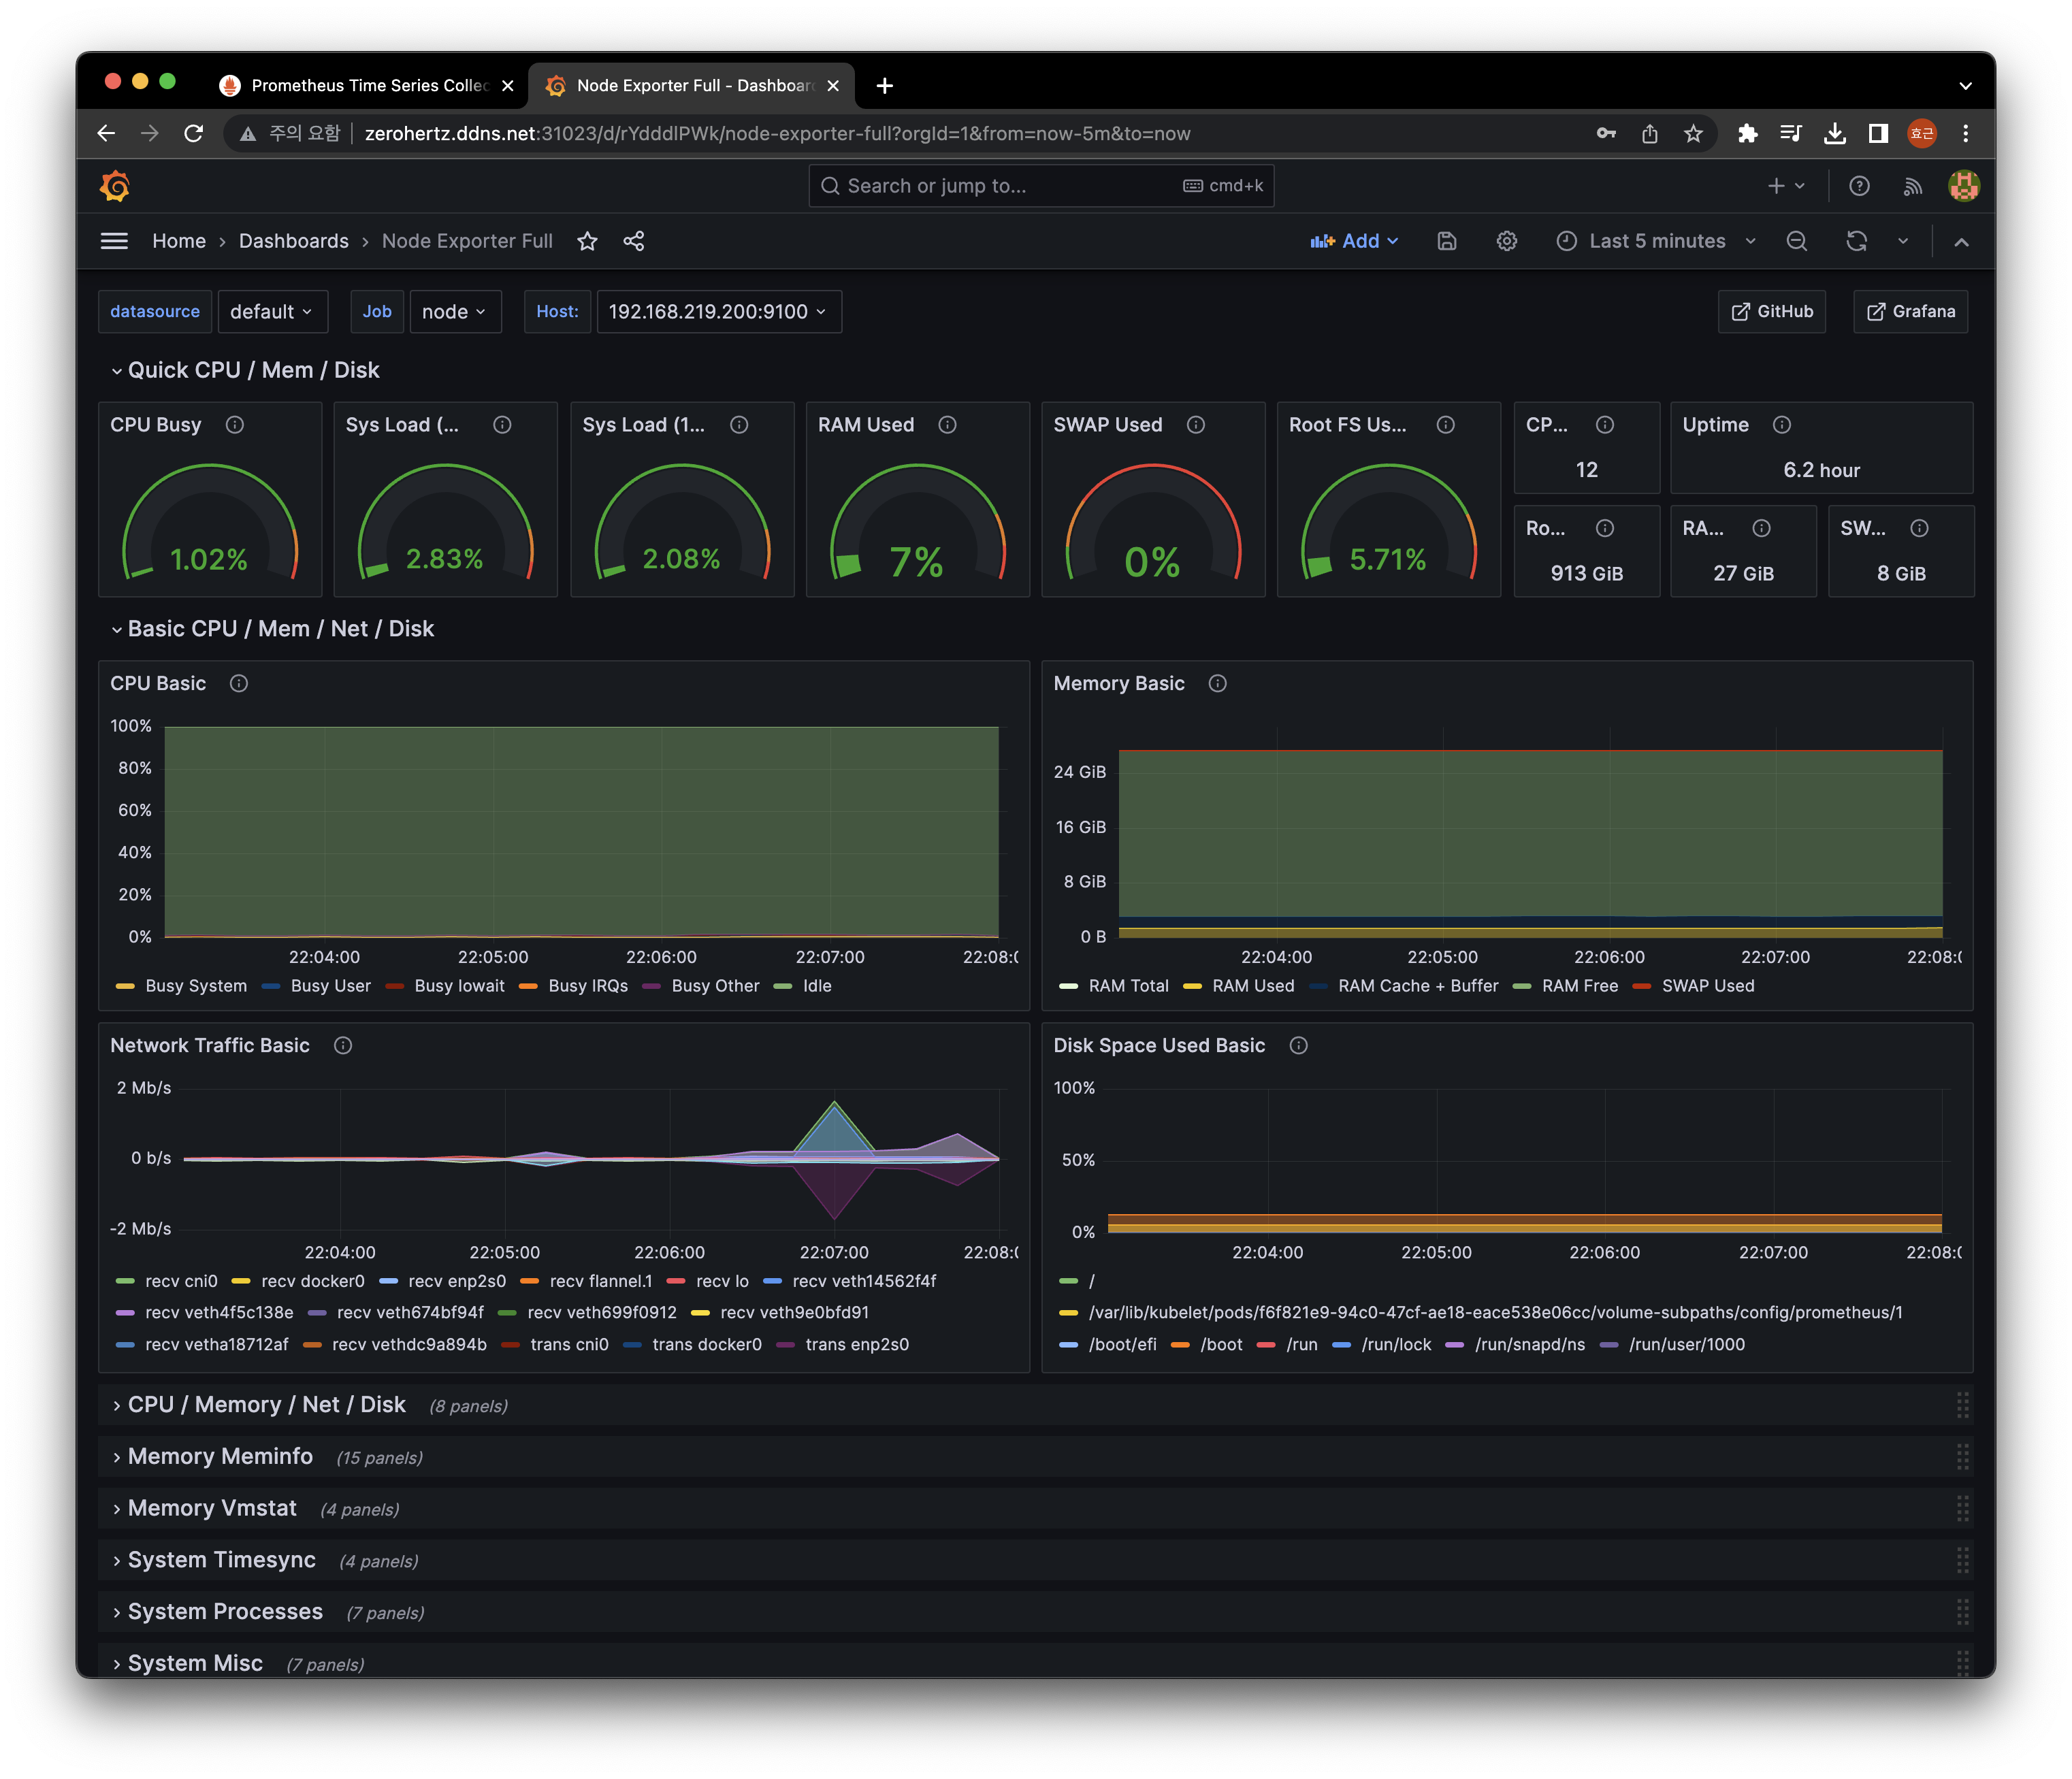
Task: Open dashboard settings gear
Action: click(x=1506, y=241)
